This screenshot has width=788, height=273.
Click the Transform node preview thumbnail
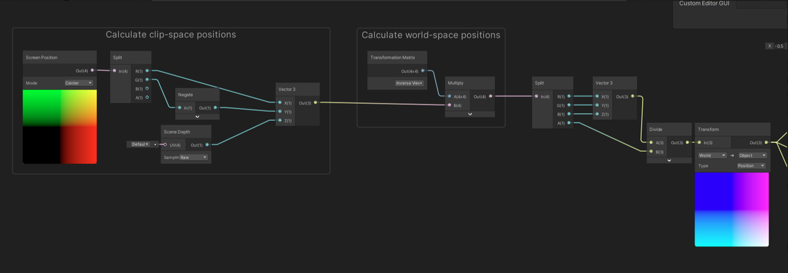732,210
